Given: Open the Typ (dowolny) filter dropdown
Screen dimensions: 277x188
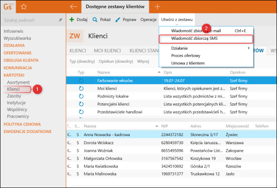Looking at the screenshot, I should click(x=82, y=61).
